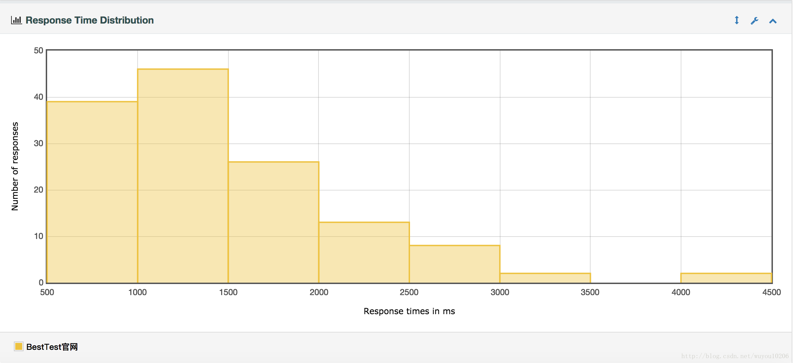The image size is (793, 363).
Task: Select the 1500–2000 ms histogram bar
Action: point(273,222)
